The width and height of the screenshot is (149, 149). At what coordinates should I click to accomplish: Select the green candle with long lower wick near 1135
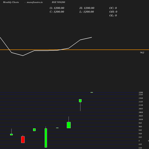click(x=80, y=101)
